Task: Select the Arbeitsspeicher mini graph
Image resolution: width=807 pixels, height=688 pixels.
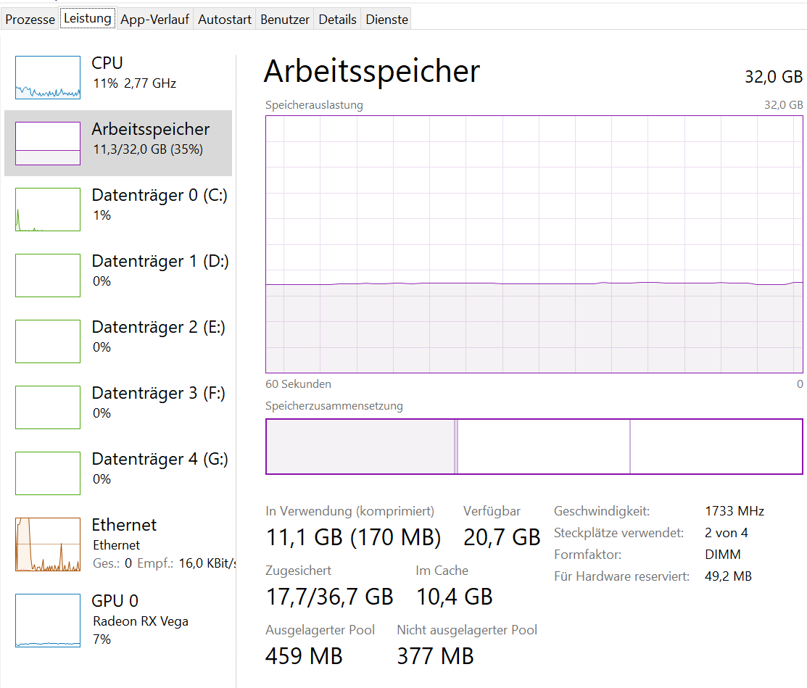Action: [48, 143]
